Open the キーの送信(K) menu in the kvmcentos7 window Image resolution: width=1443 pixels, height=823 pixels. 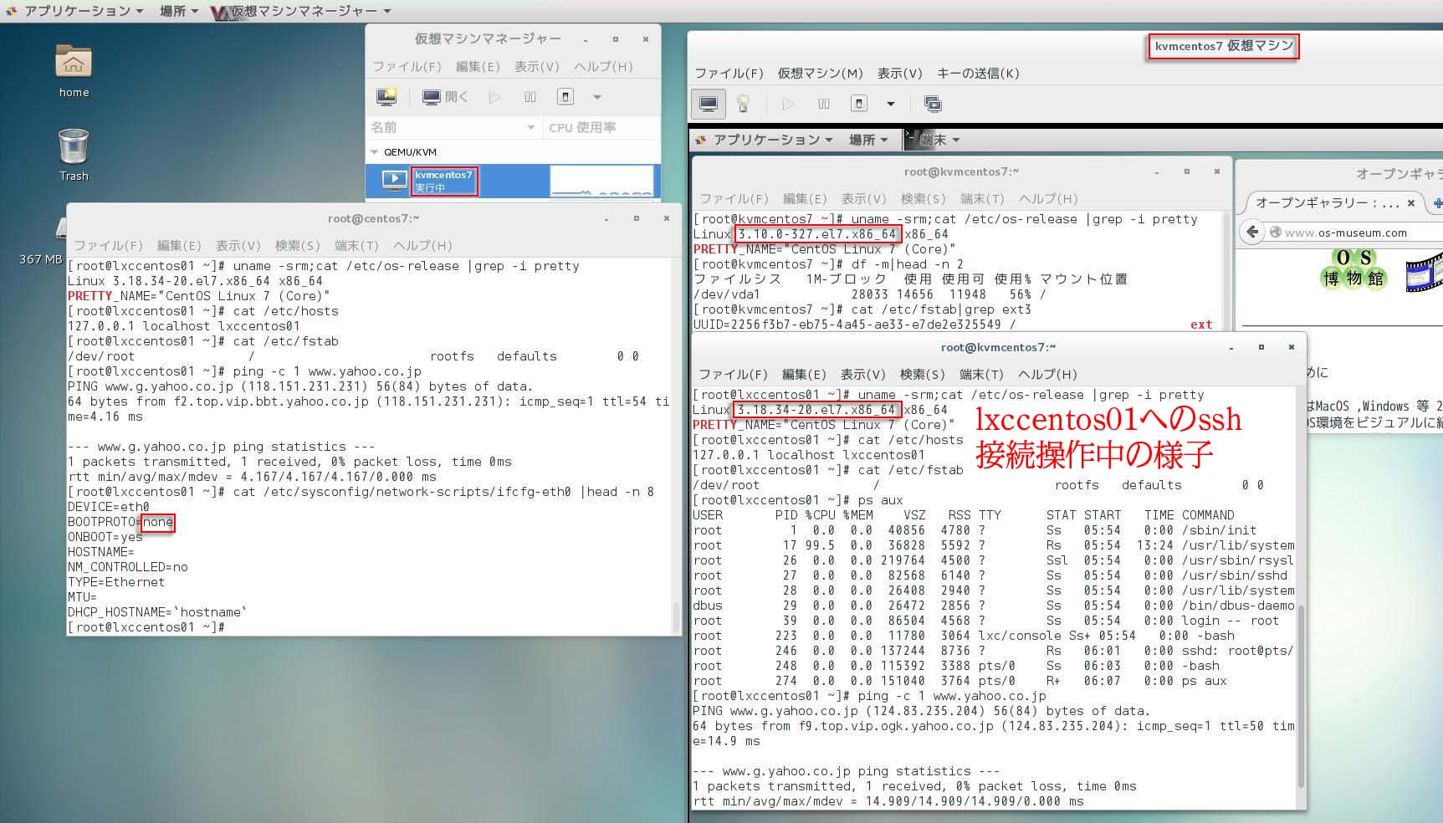coord(978,73)
